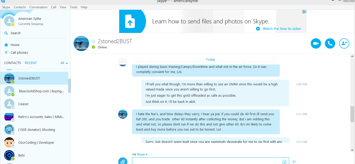Screen dimensions: 355x164
Task: Open the Help menu
Action: pos(84,7)
